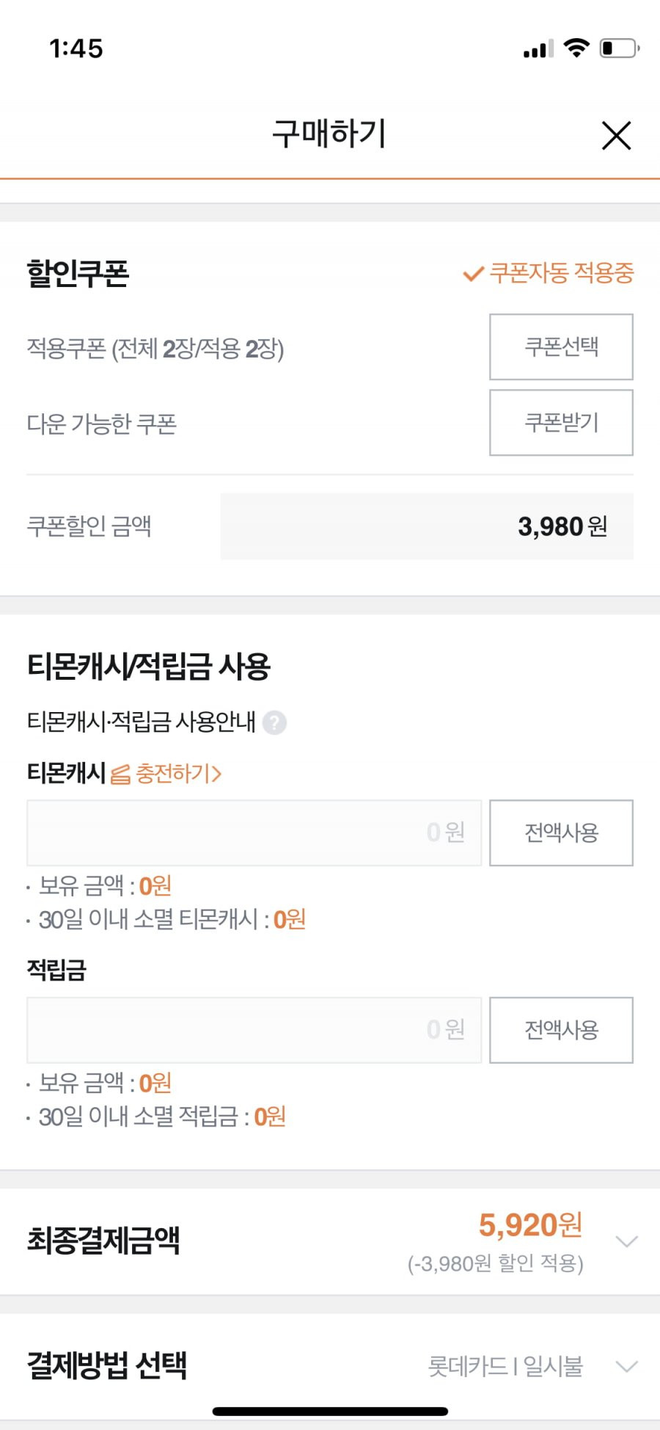This screenshot has width=660, height=1430.
Task: Tap the 쿠폰자동 적용중 status text
Action: tap(562, 273)
